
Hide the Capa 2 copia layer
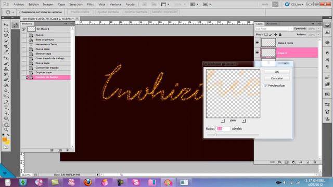coord(257,43)
